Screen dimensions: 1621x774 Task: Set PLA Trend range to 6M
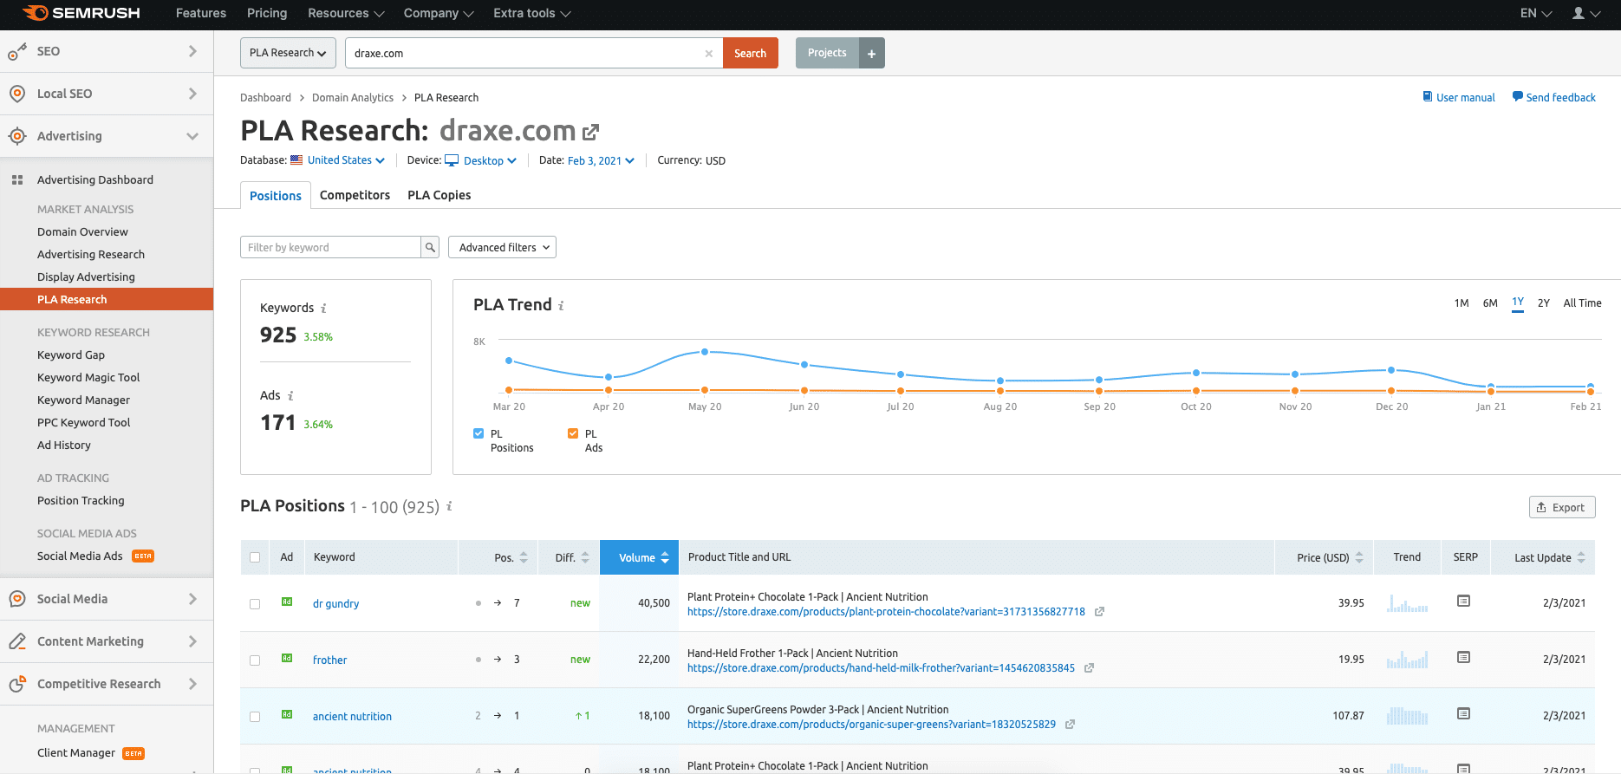tap(1490, 303)
